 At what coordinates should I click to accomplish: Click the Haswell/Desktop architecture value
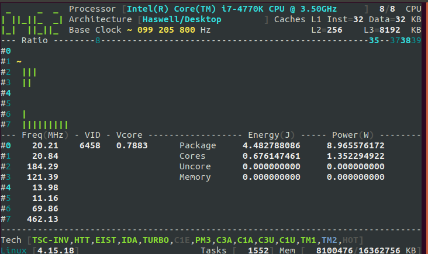(182, 20)
